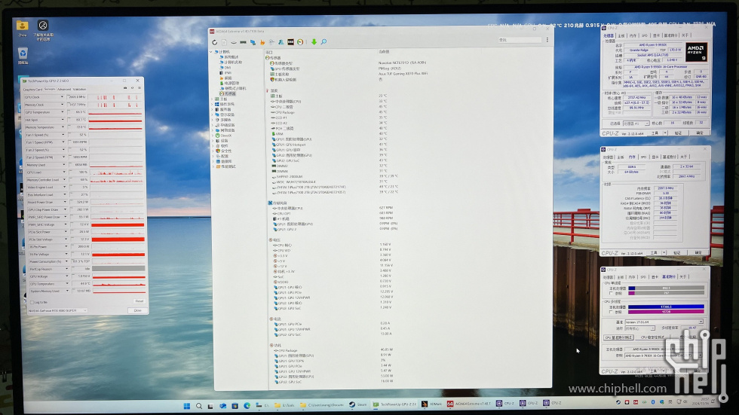Click the magnifier search icon in AIDA64 toolbar
This screenshot has height=415, width=739.
click(x=324, y=42)
